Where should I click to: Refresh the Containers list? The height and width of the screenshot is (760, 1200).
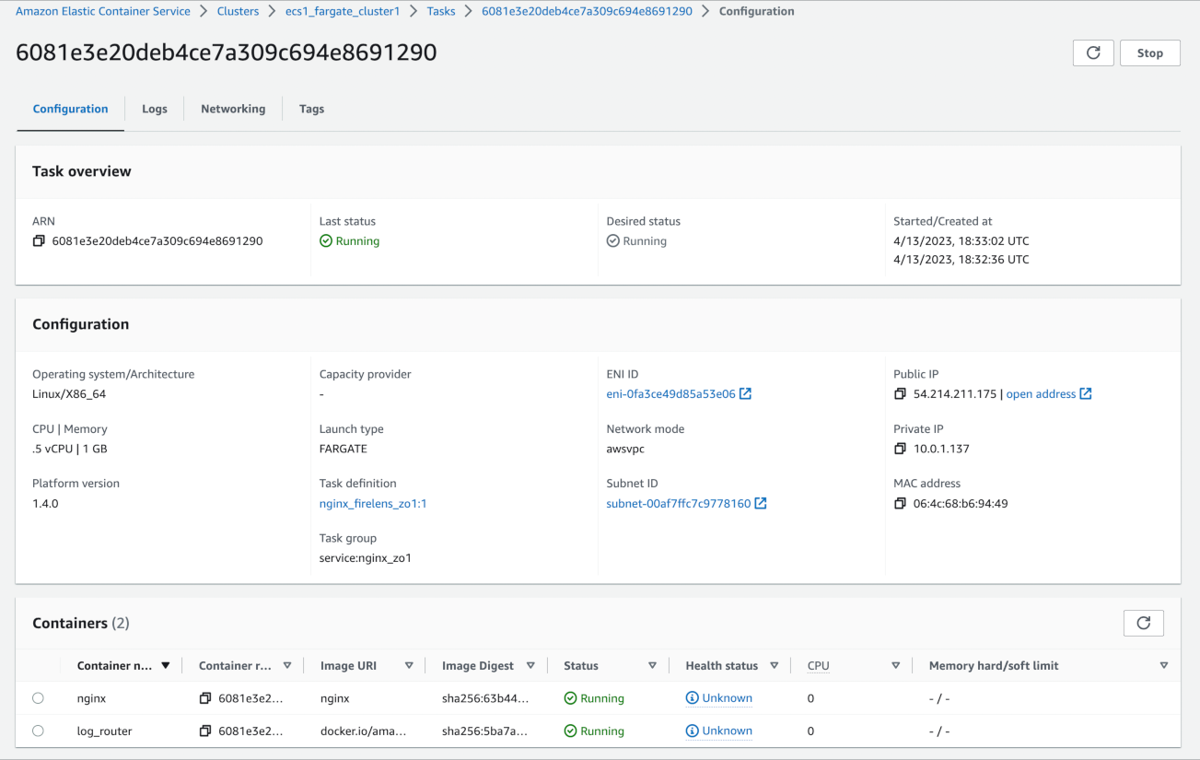(x=1143, y=624)
